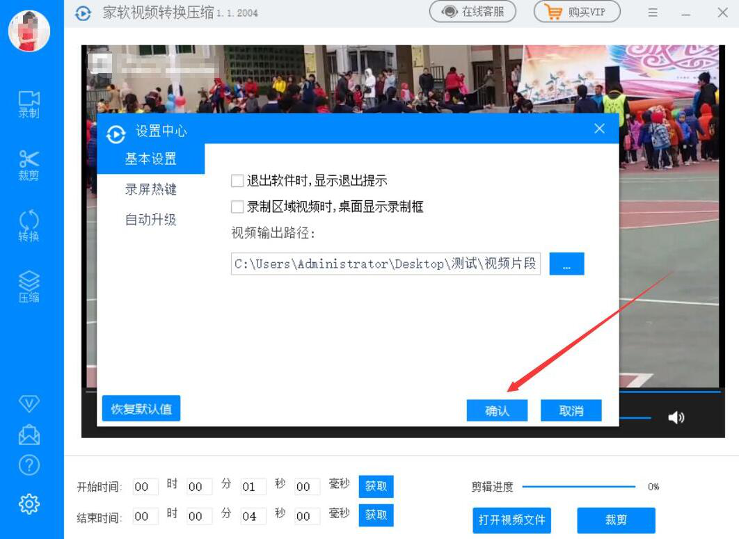The width and height of the screenshot is (739, 539).
Task: Open the mail envelope icon in sidebar
Action: point(29,435)
